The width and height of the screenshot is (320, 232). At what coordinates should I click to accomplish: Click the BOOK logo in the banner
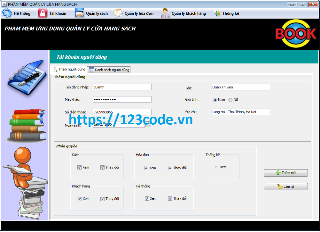tap(296, 34)
